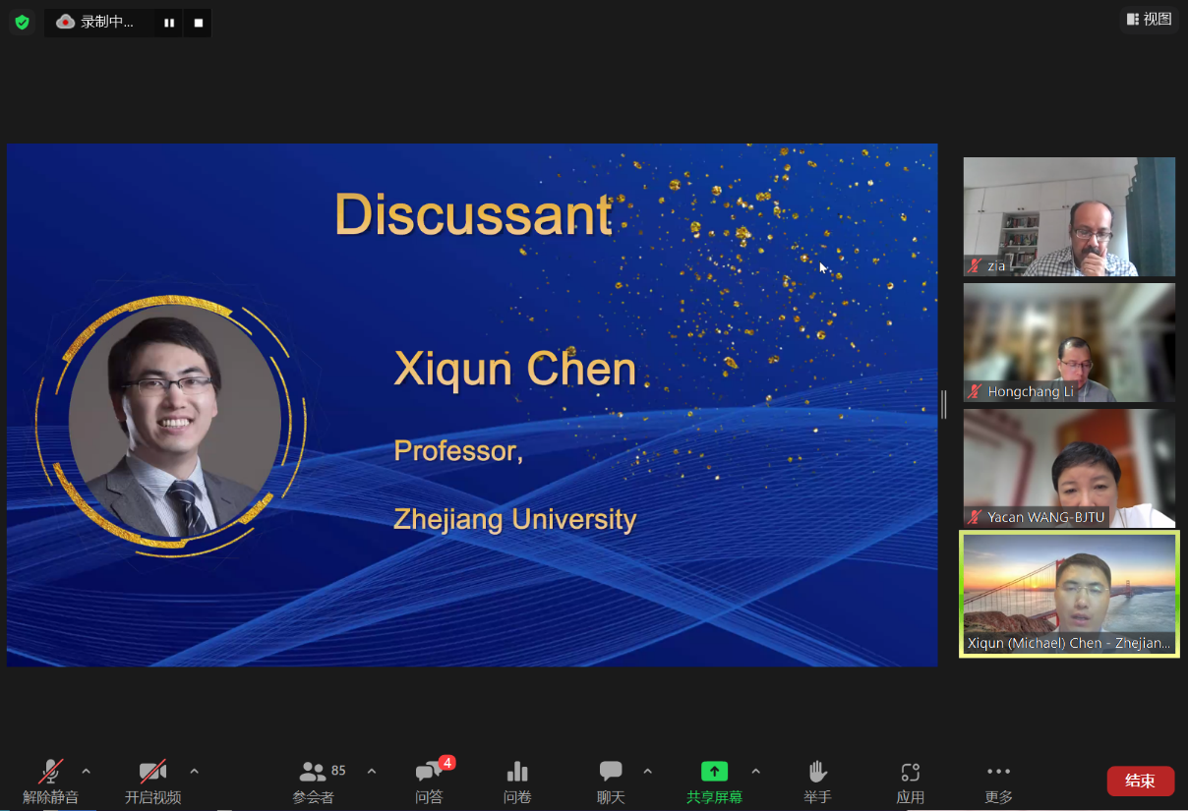1188x811 pixels.
Task: Click the 'Xiqun Chen' name on slide
Action: [515, 369]
